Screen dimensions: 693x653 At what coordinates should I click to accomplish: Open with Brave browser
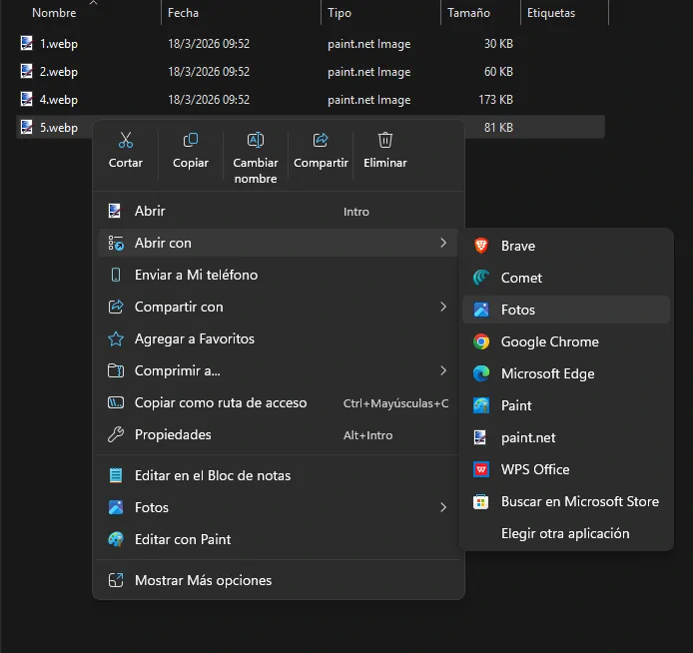point(566,246)
